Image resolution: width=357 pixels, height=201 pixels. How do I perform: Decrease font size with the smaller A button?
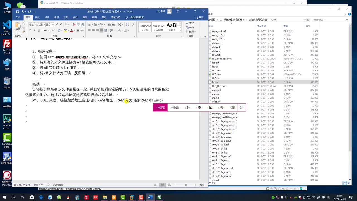tap(60, 25)
